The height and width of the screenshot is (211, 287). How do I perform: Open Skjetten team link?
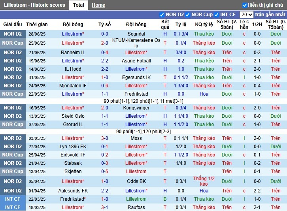[73, 171]
